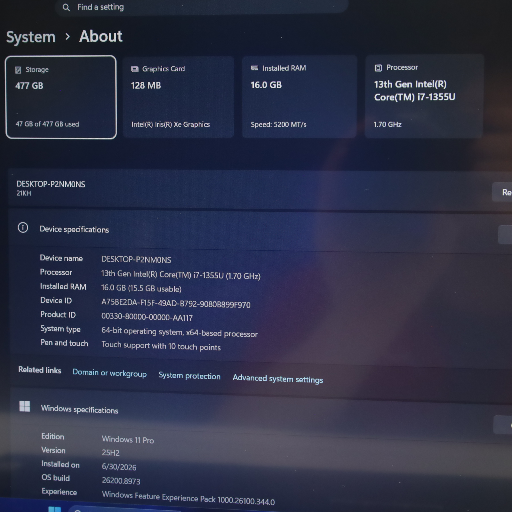Click the Installed RAM memory chip icon
The image size is (512, 512).
[255, 68]
